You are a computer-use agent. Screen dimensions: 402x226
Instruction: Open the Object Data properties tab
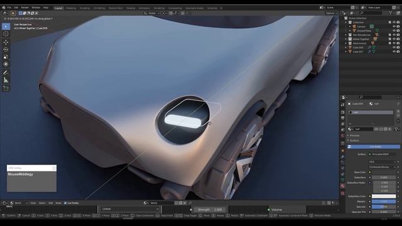coord(343,180)
